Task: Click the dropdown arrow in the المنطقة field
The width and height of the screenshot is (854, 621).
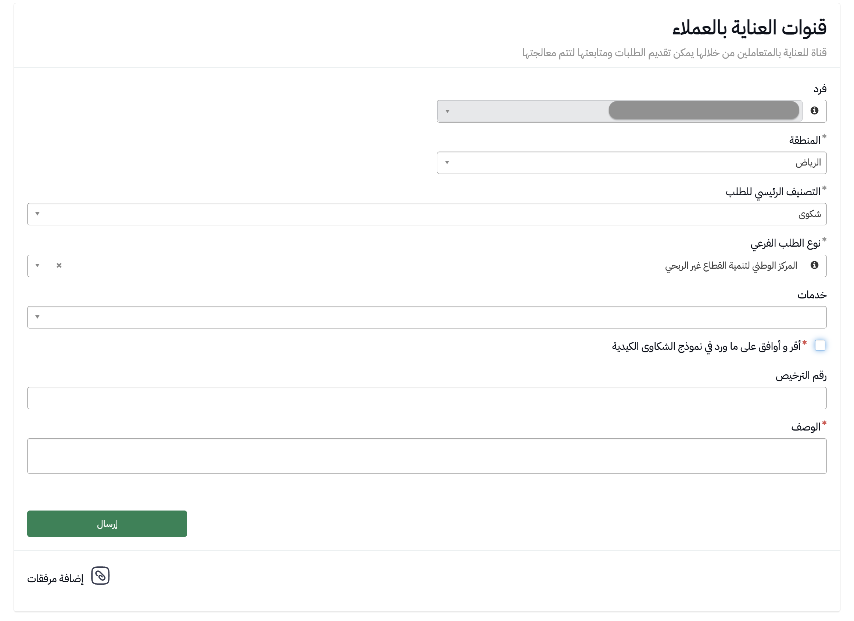Action: point(446,163)
